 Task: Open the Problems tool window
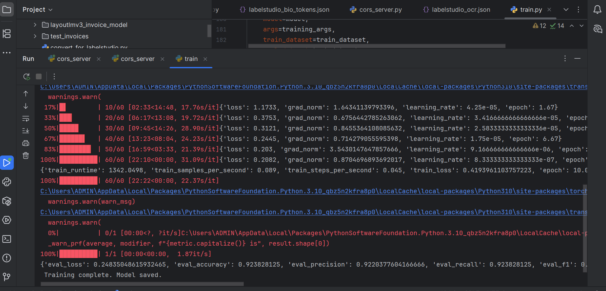point(7,258)
